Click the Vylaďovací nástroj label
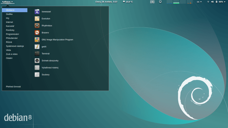 [50, 67]
